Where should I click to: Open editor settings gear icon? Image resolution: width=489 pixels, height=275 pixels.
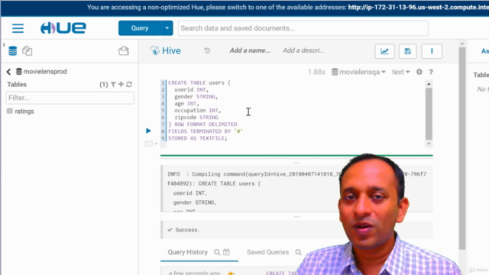pos(419,72)
